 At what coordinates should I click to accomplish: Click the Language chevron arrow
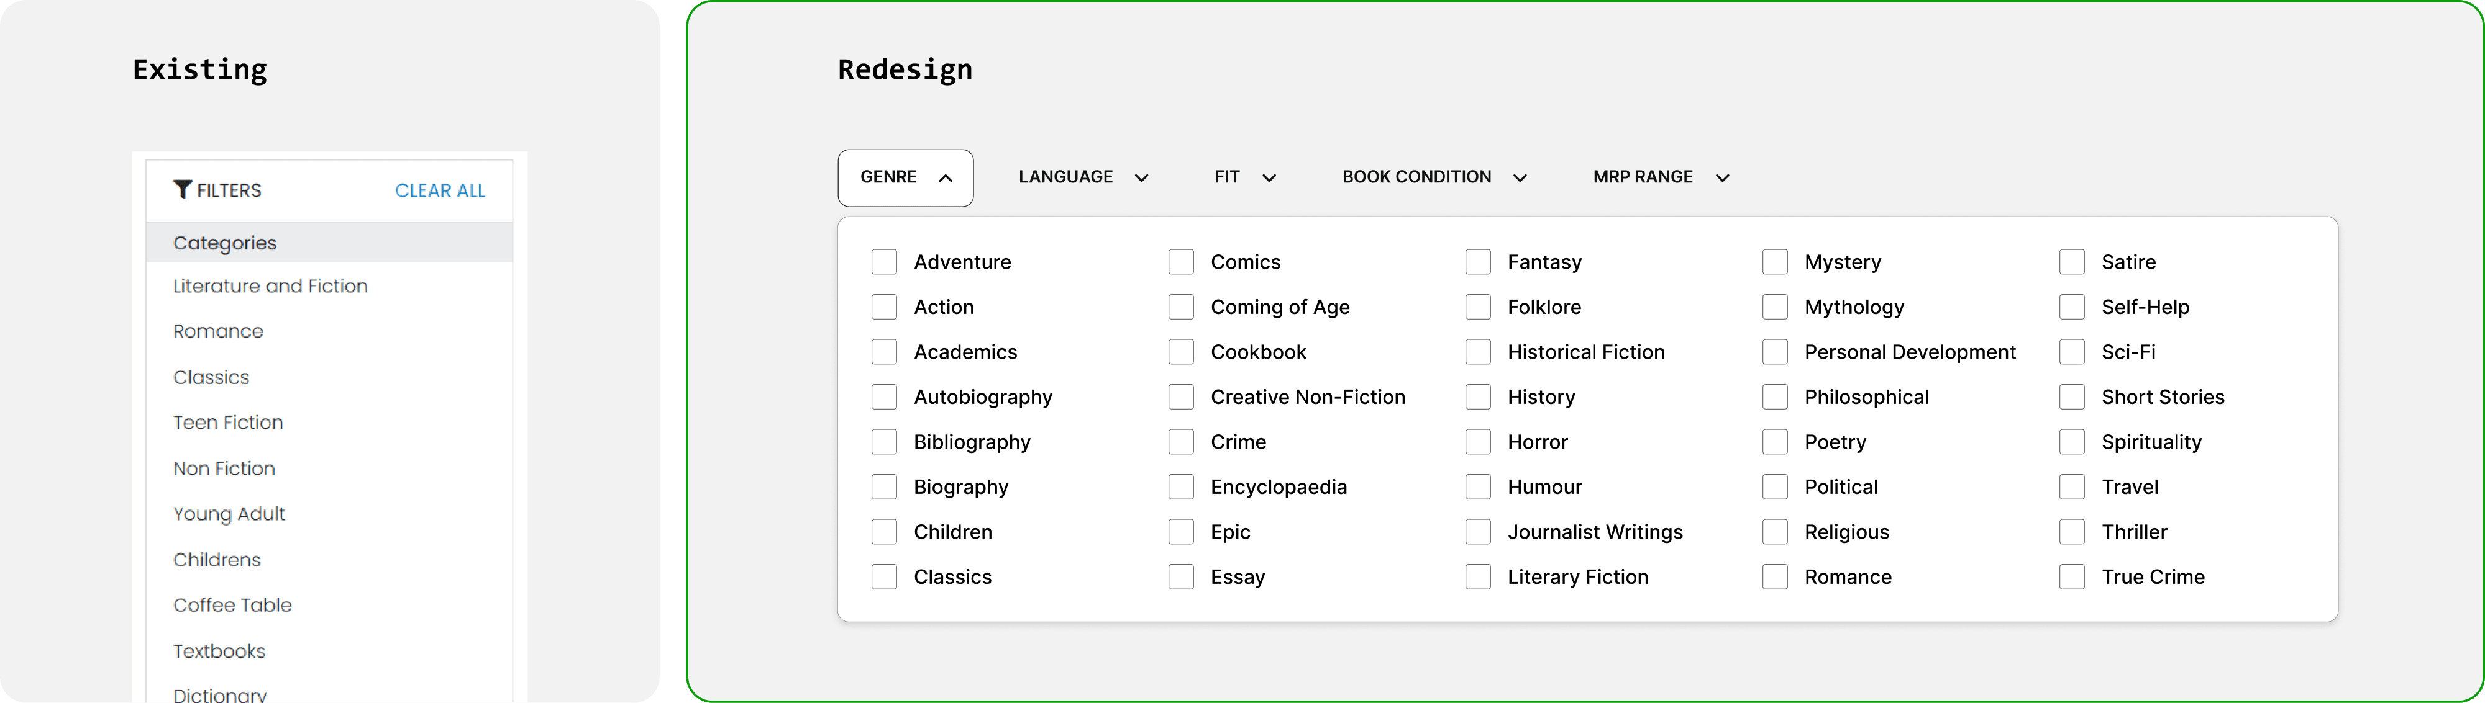coord(1141,178)
